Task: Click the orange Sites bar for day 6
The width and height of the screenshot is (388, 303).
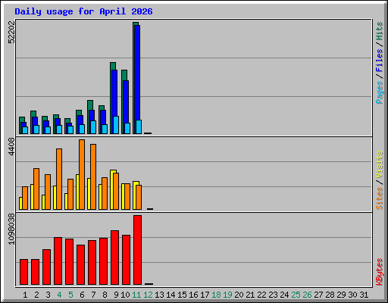Action: tap(82, 174)
